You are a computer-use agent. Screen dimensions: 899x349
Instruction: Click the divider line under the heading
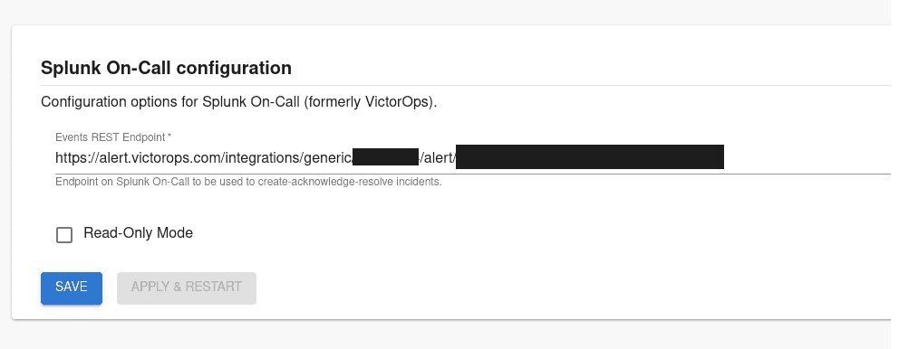pyautogui.click(x=465, y=85)
